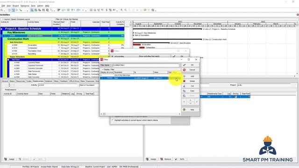Screen dimensions: 299x168
Task: Move criterion up with up arrow button
Action: [x=190, y=100]
